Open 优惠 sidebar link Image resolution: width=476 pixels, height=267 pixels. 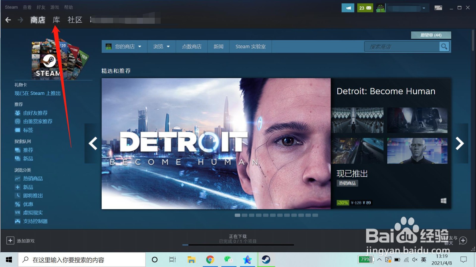tap(28, 204)
